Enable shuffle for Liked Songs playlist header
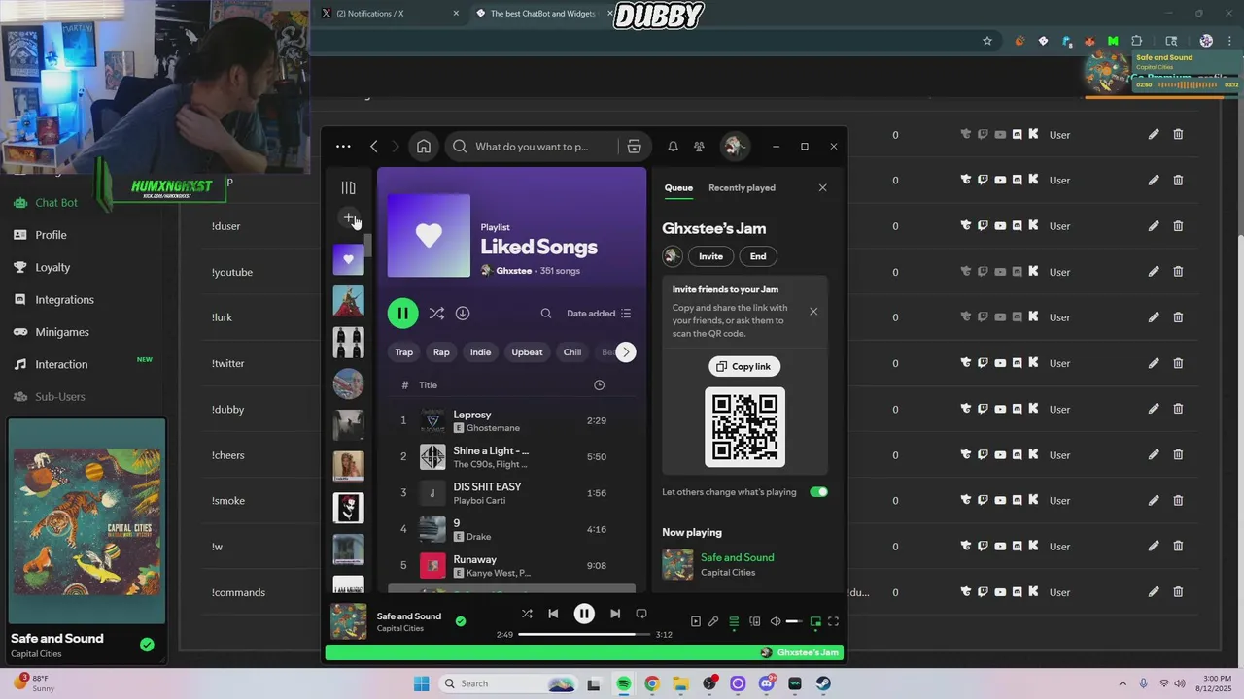This screenshot has height=699, width=1244. click(x=436, y=314)
